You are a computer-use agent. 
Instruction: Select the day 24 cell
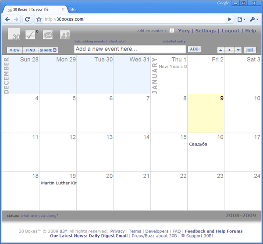click(x=243, y=191)
